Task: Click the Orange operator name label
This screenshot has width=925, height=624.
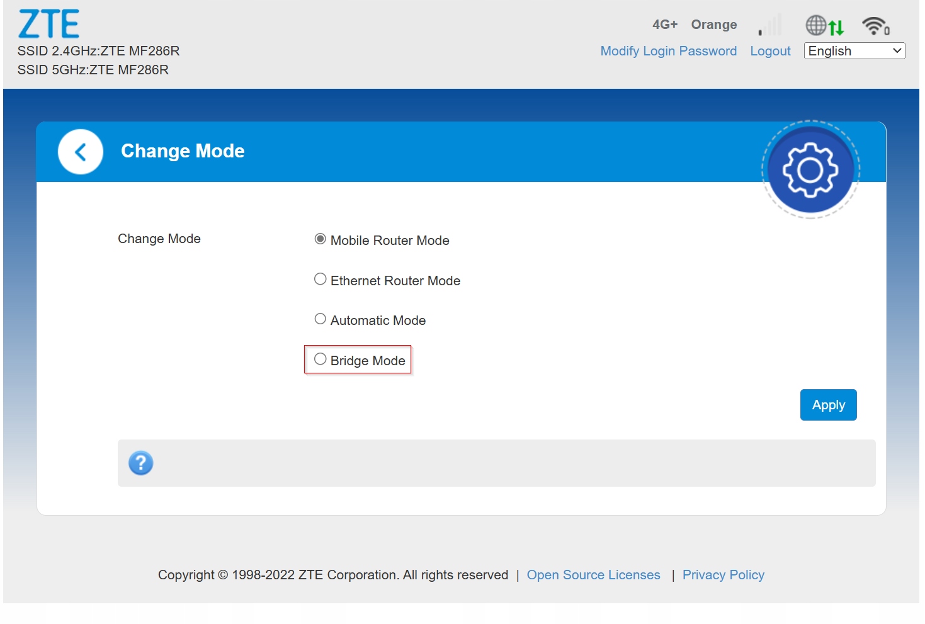Action: click(714, 25)
